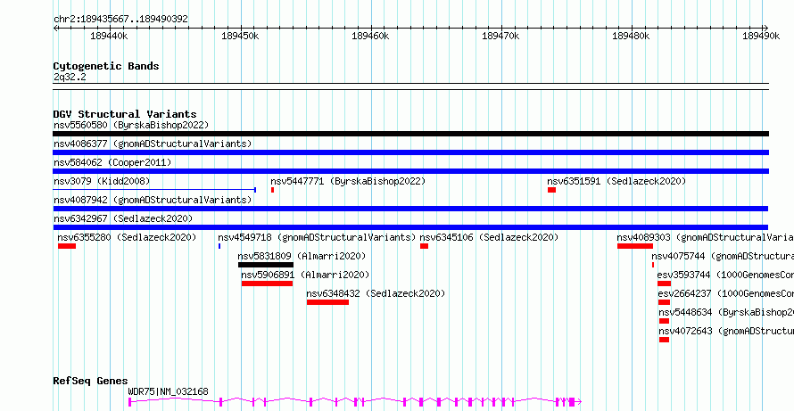794x411 pixels.
Task: Open the WDR75|NM_032168 gene label
Action: tap(168, 391)
